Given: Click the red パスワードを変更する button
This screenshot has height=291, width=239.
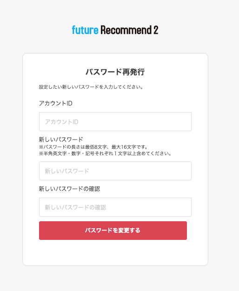Looking at the screenshot, I should 113,231.
